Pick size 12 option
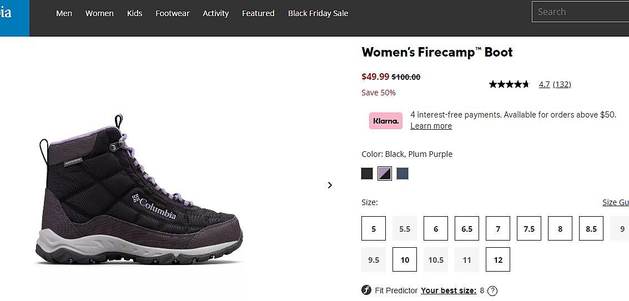629x301 pixels. coord(498,259)
